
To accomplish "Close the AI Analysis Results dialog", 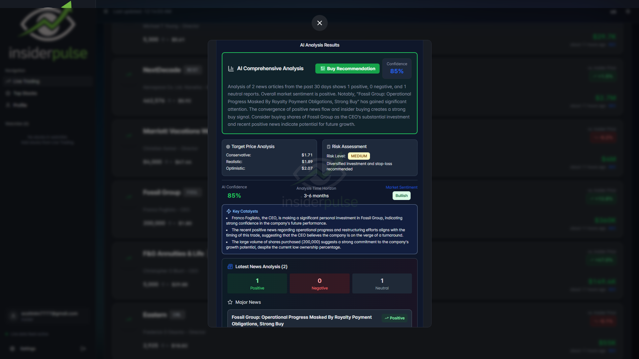I will tap(319, 23).
